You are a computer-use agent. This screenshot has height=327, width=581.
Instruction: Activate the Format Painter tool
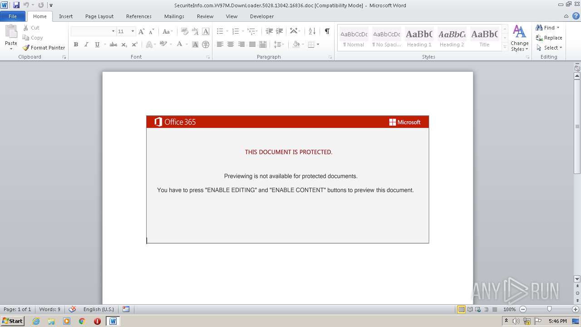tap(44, 48)
